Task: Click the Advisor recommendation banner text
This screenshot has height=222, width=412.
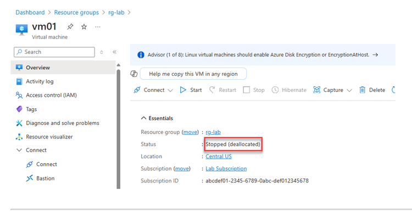Action: (258, 54)
